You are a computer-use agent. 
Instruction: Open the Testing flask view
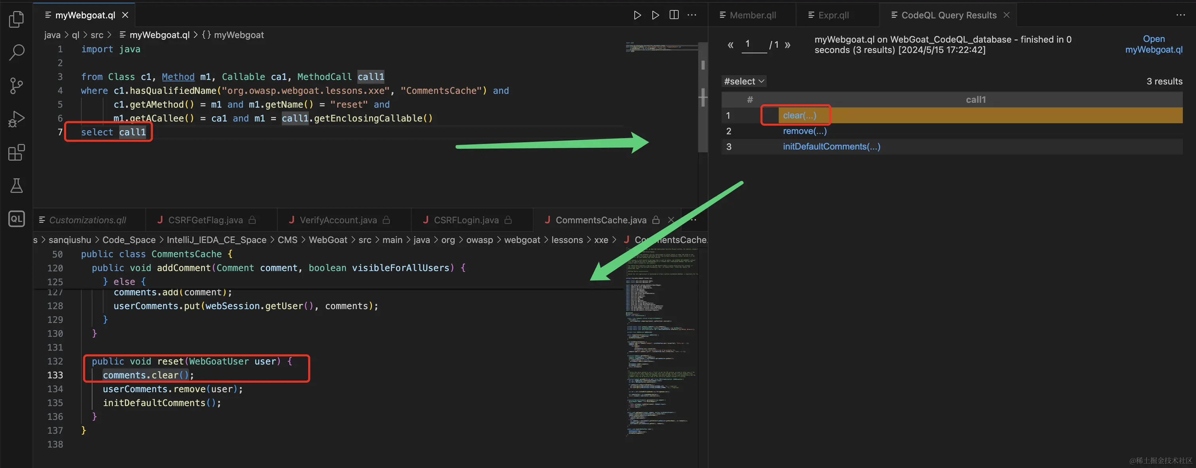click(17, 185)
